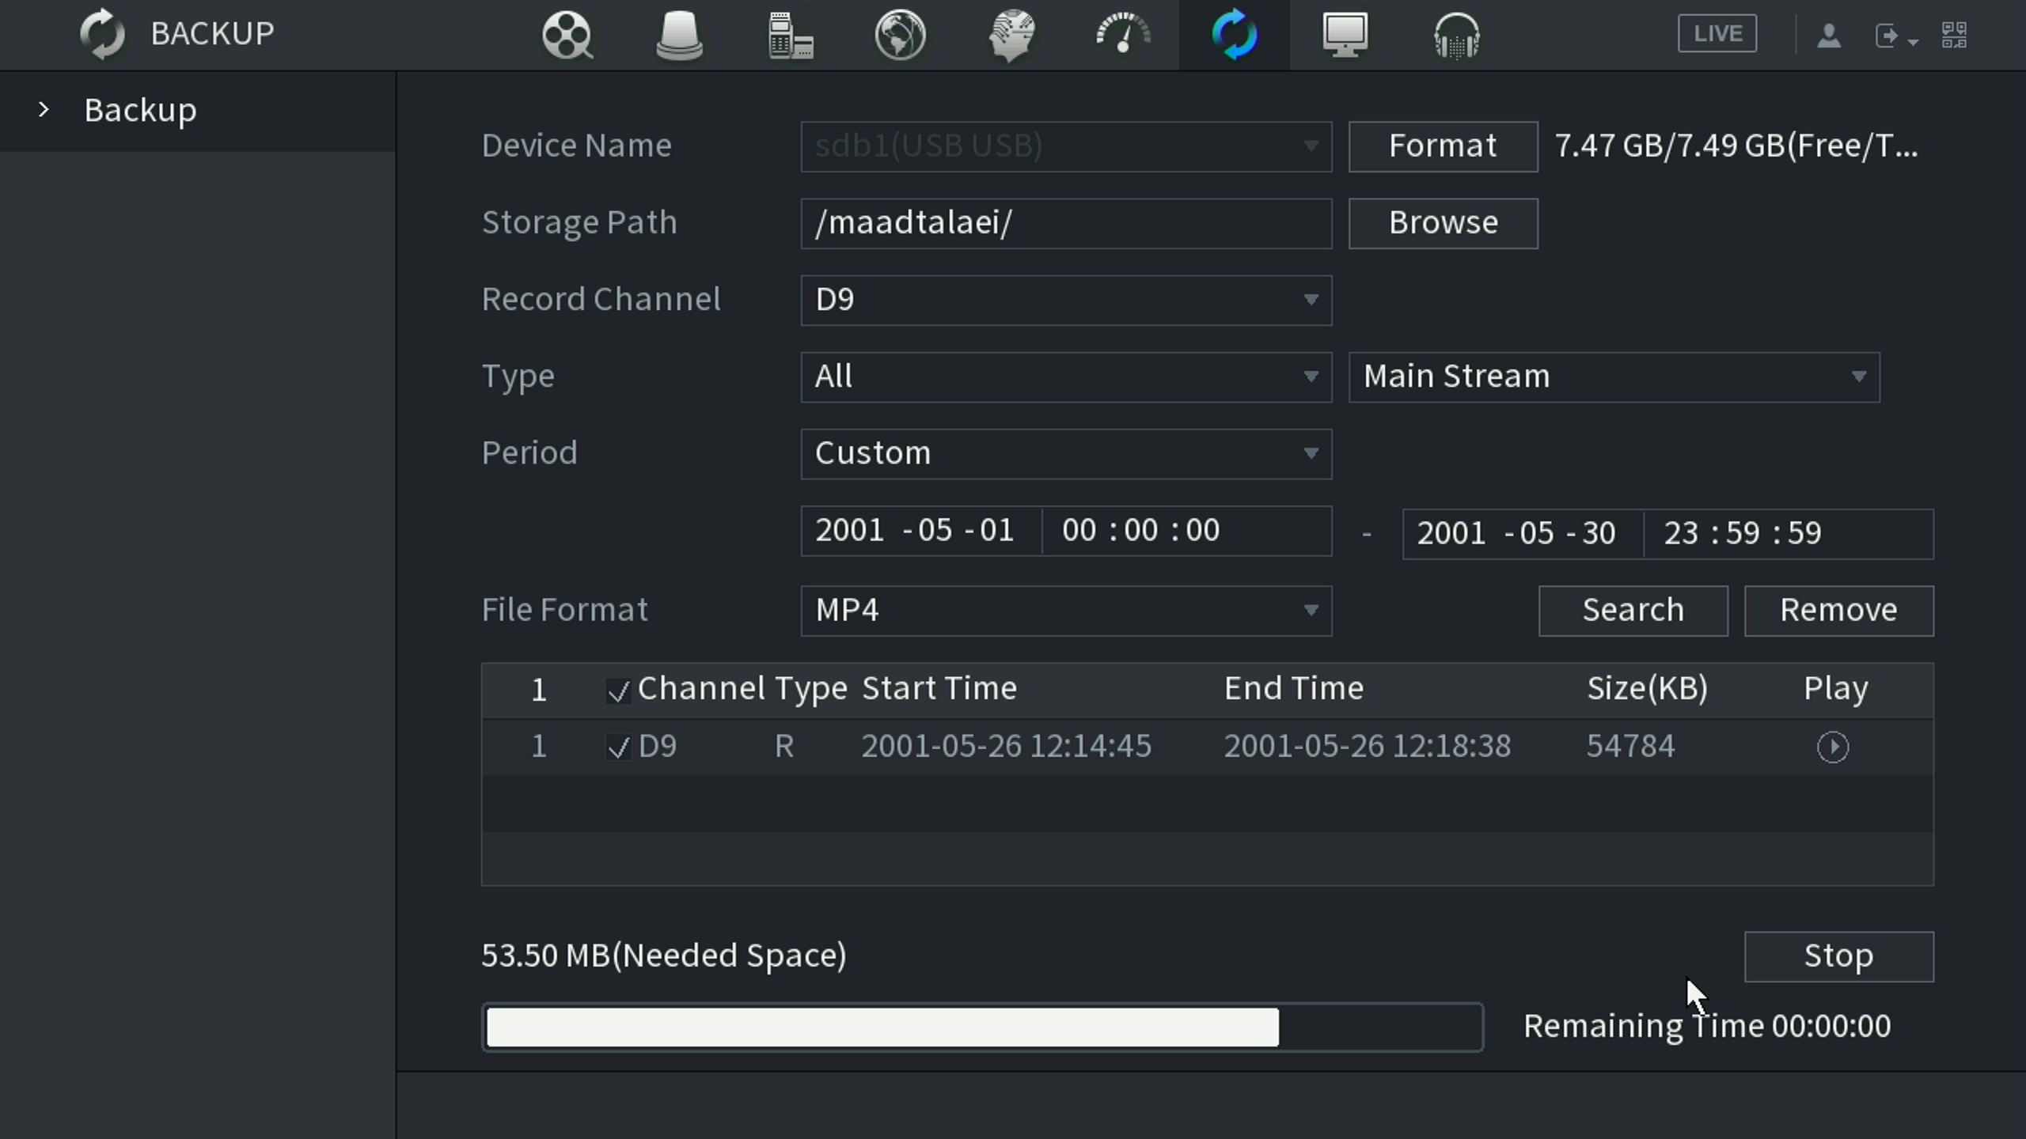Open the network globe icon
2026x1139 pixels.
tap(901, 35)
